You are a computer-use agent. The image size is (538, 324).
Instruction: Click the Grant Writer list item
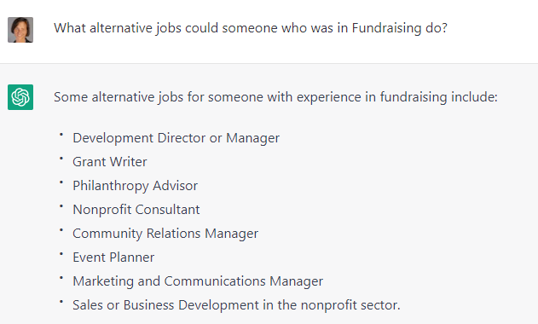pyautogui.click(x=110, y=162)
